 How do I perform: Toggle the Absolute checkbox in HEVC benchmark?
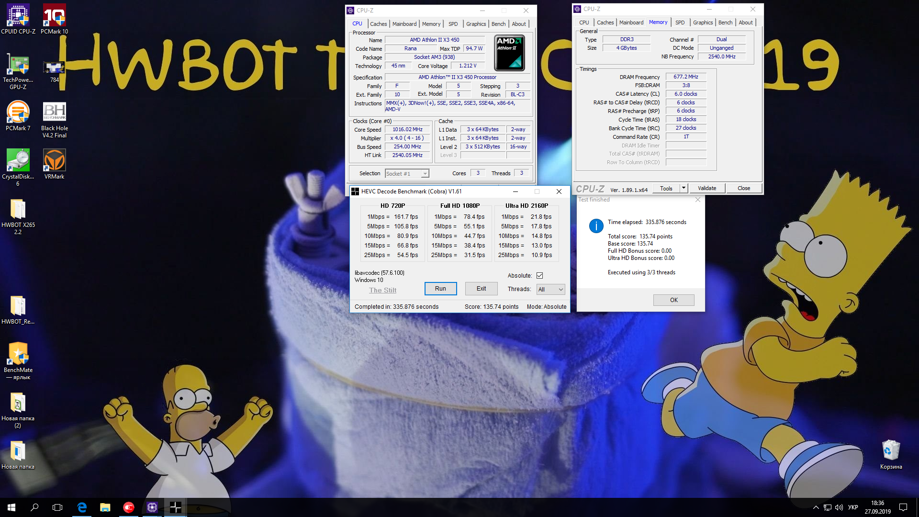click(539, 275)
